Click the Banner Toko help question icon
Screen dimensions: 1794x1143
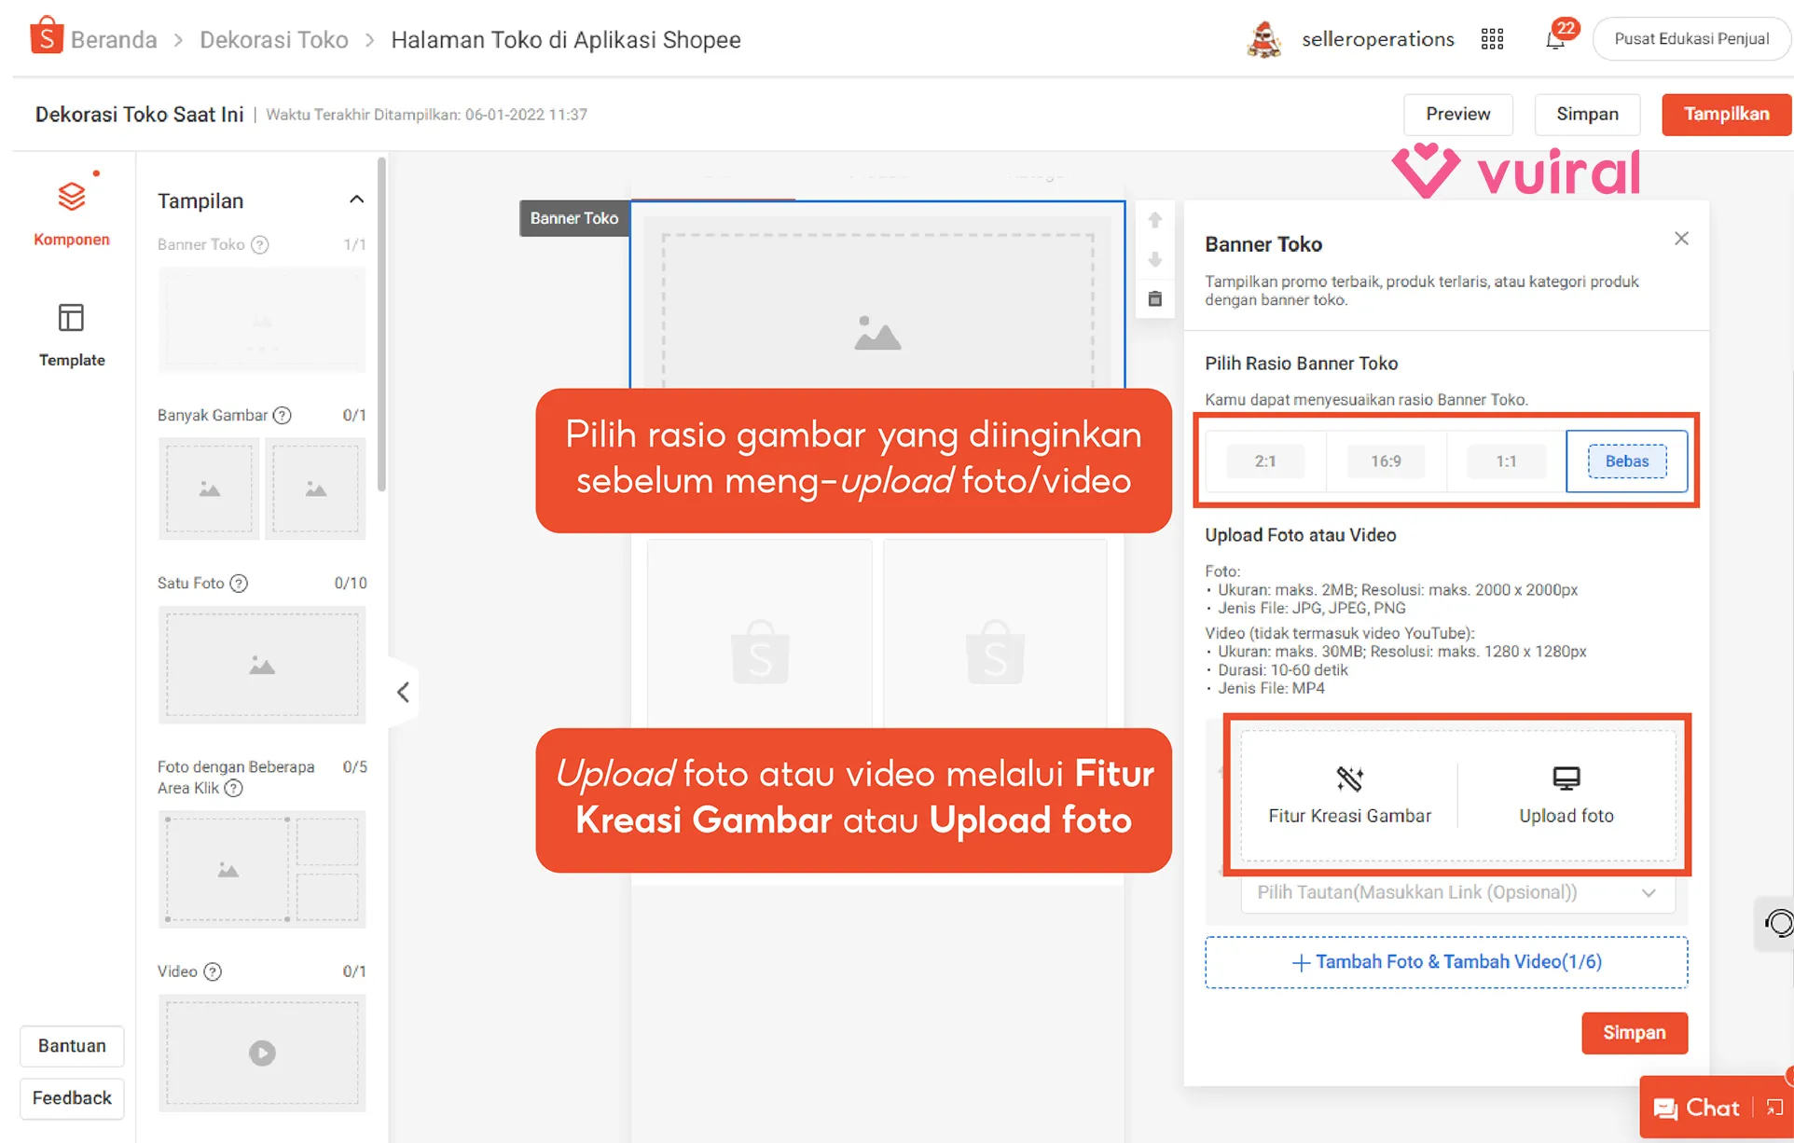(x=260, y=244)
